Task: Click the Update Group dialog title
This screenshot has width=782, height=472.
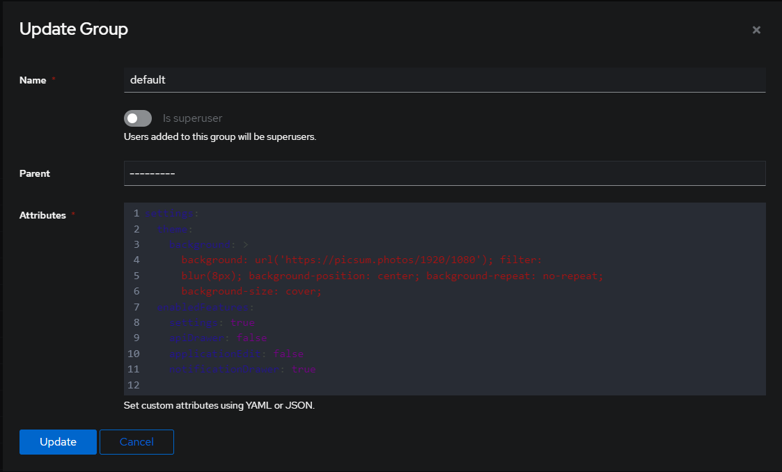Action: tap(73, 29)
